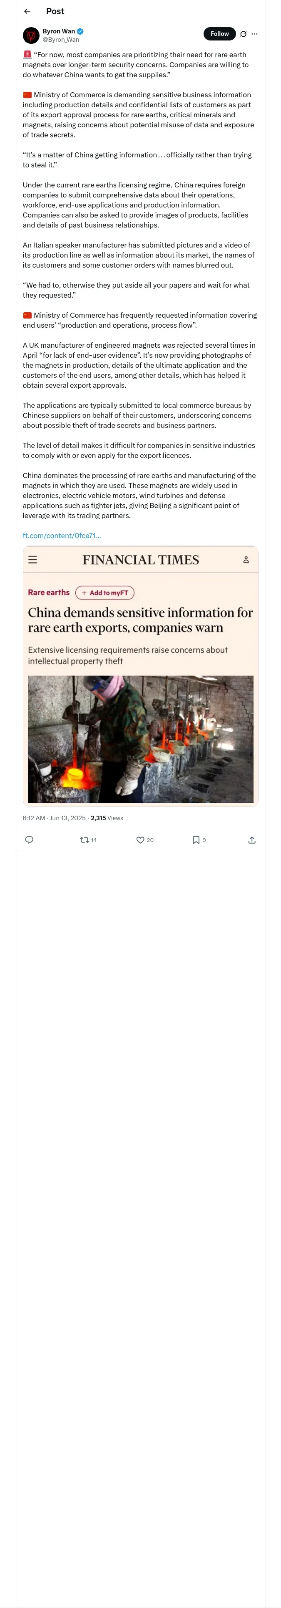Select the Rare earths topic label
The image size is (281, 1608).
pos(49,592)
